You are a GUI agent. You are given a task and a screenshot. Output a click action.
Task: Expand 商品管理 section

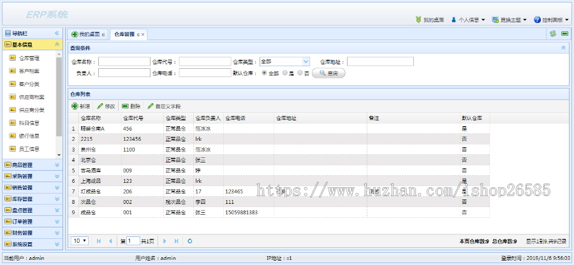pos(57,165)
